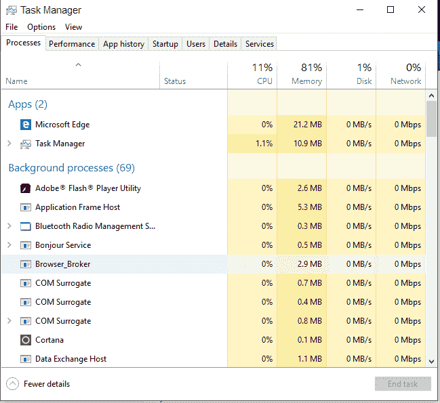This screenshot has width=440, height=403.
Task: Open the File menu
Action: click(x=12, y=27)
